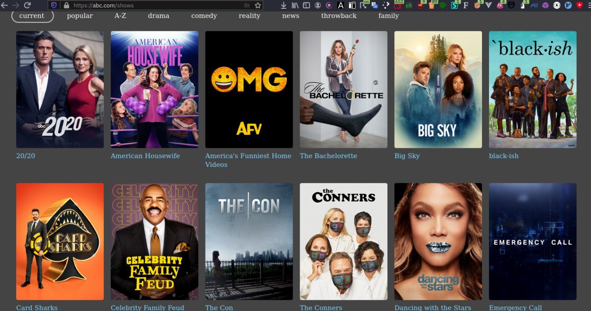Open the red extension badged 652
The image size is (591, 311).
click(398, 5)
